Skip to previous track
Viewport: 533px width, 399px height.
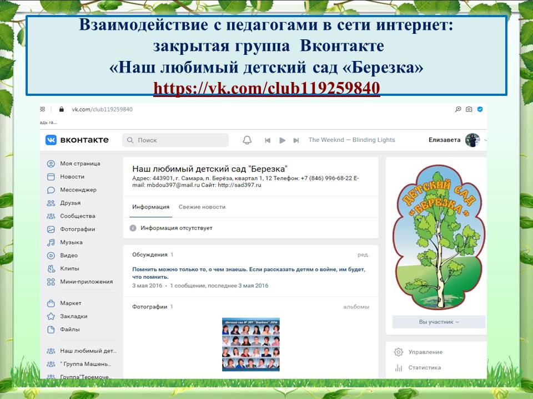(268, 140)
